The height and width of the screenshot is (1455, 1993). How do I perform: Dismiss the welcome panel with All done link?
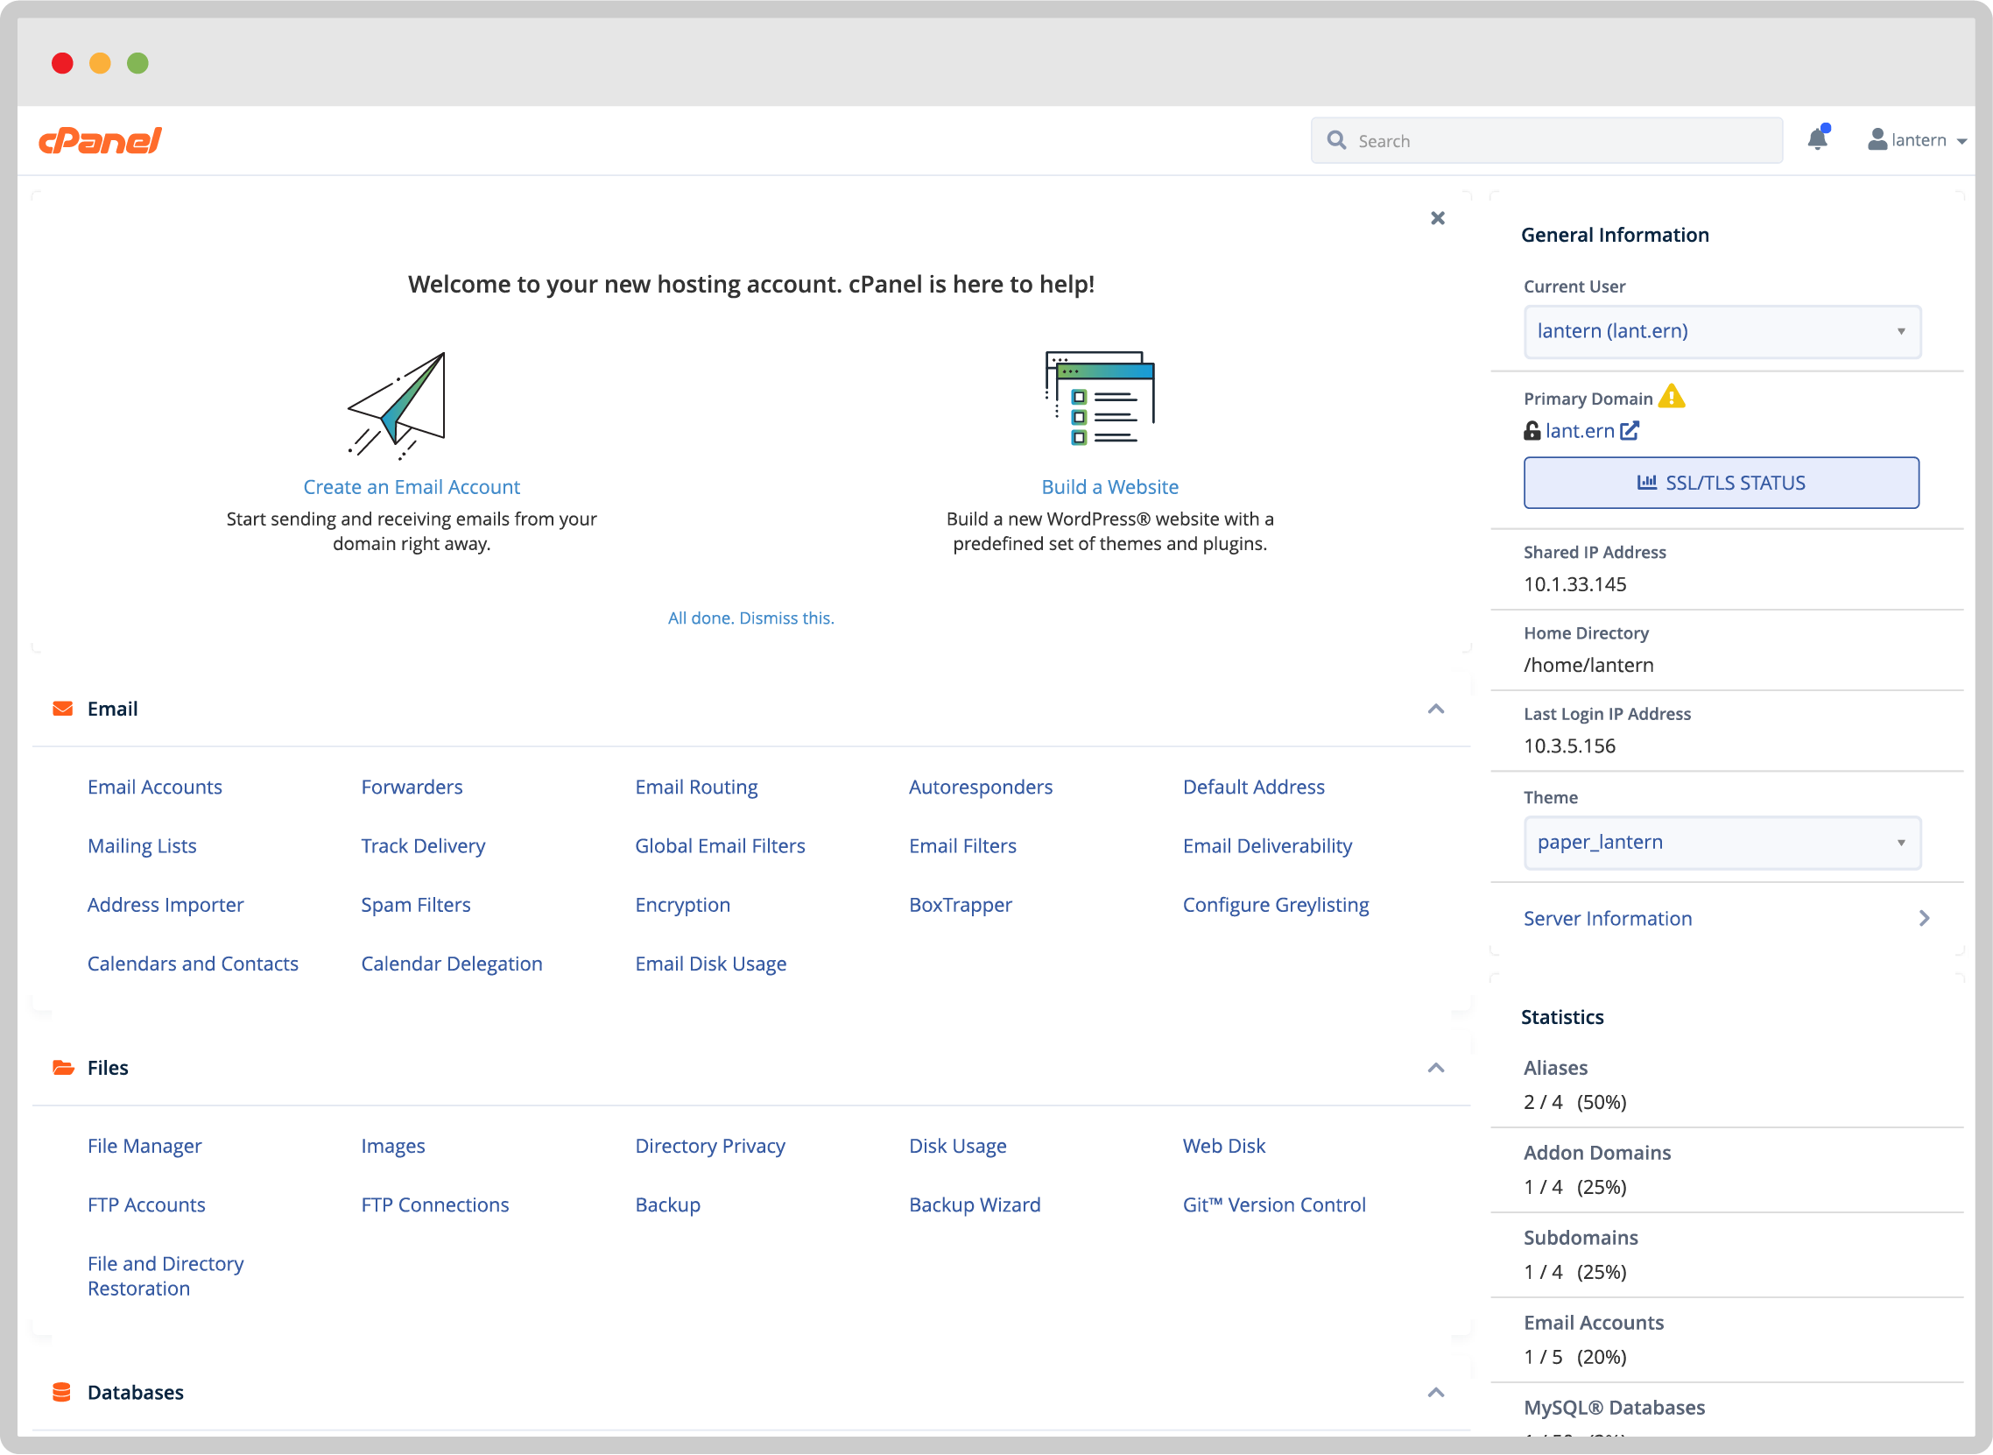(x=750, y=618)
